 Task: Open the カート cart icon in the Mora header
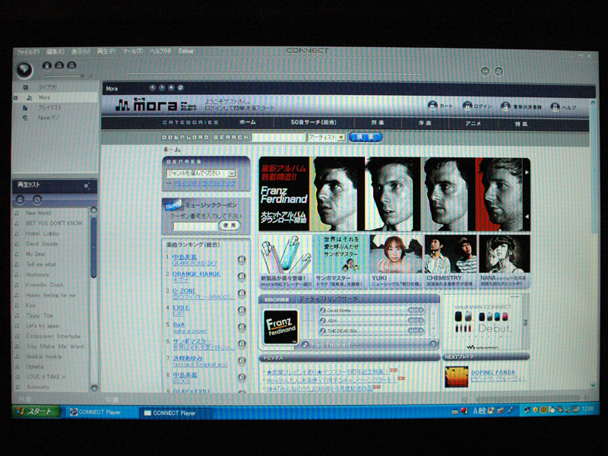tap(432, 106)
